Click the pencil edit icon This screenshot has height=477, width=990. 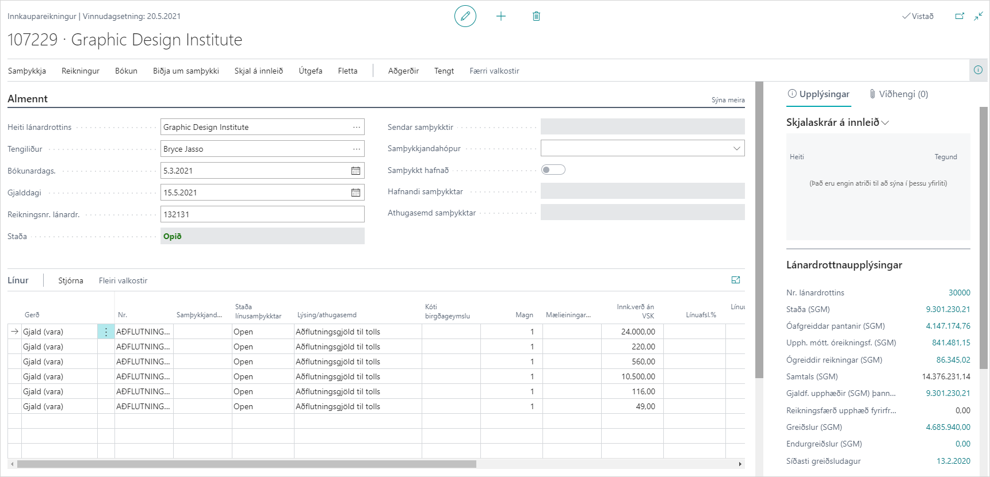465,16
